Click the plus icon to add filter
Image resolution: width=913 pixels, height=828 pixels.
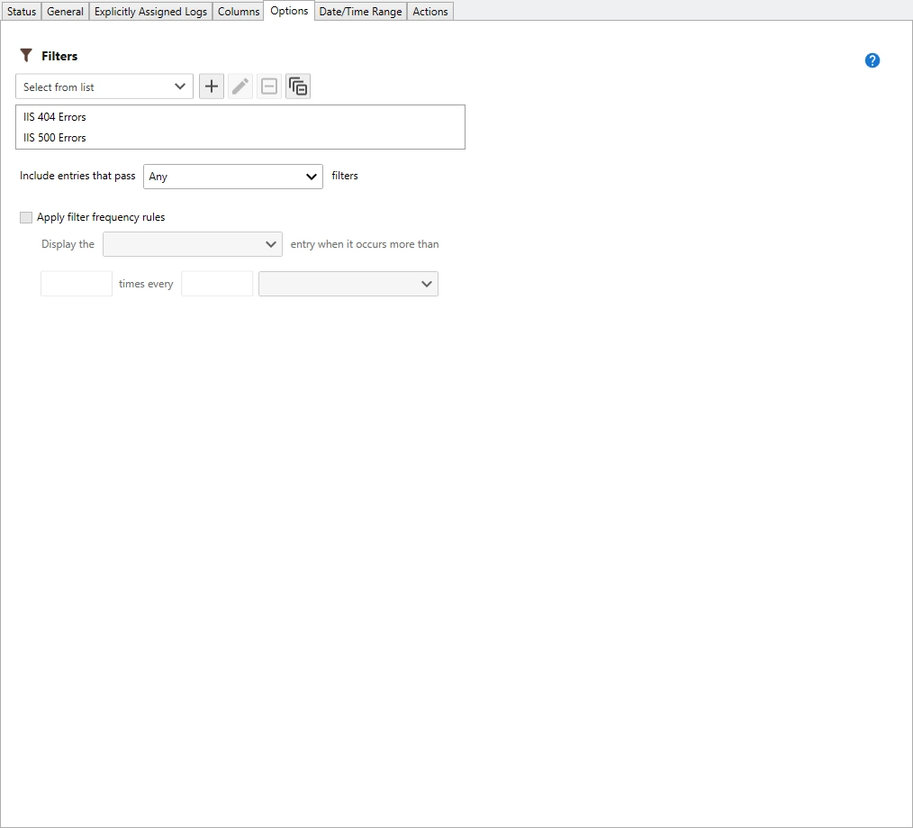(x=212, y=86)
